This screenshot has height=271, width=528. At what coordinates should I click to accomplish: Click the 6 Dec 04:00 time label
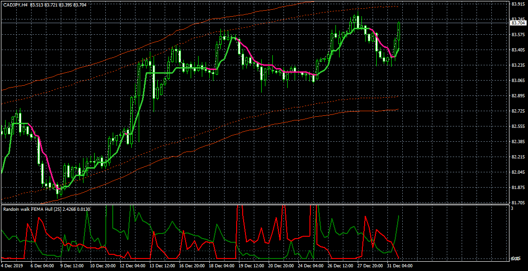[x=43, y=265]
